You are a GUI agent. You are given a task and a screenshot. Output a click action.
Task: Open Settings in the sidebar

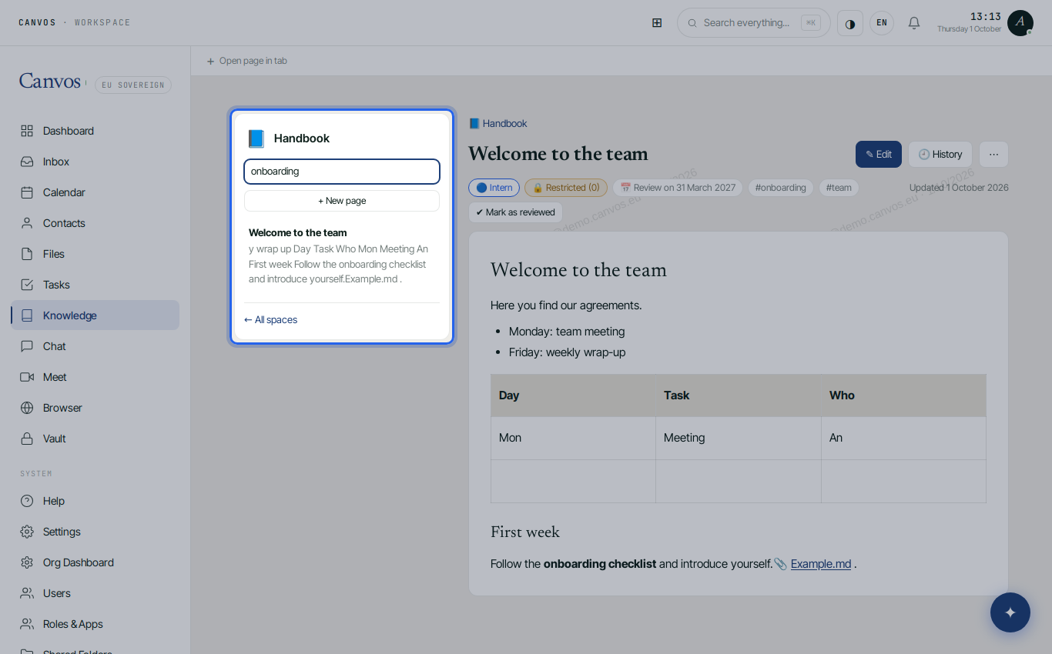pyautogui.click(x=95, y=532)
